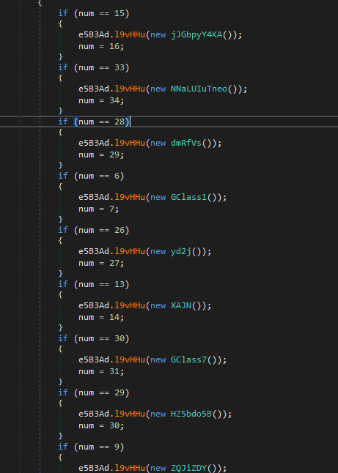The height and width of the screenshot is (473, 338).
Task: Click the condition num == 6
Action: click(x=99, y=176)
